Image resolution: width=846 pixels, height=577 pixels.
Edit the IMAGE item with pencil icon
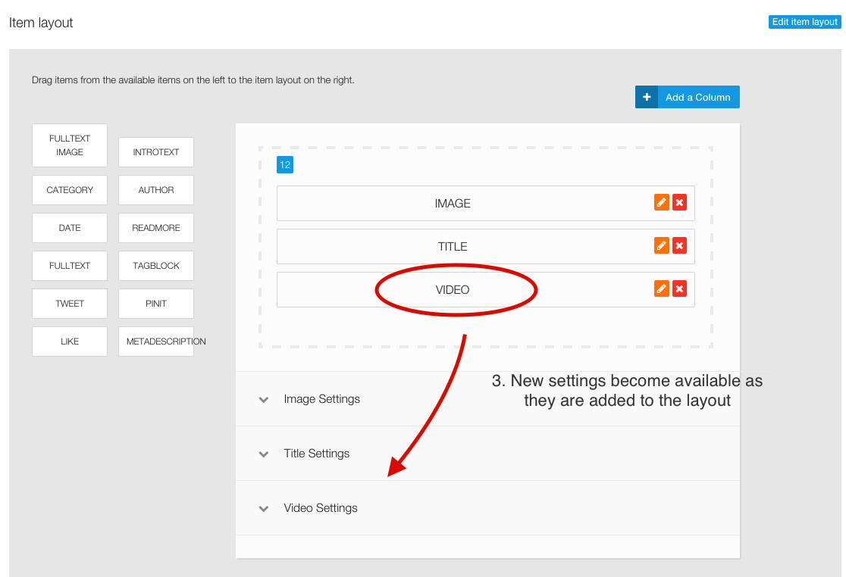click(662, 203)
